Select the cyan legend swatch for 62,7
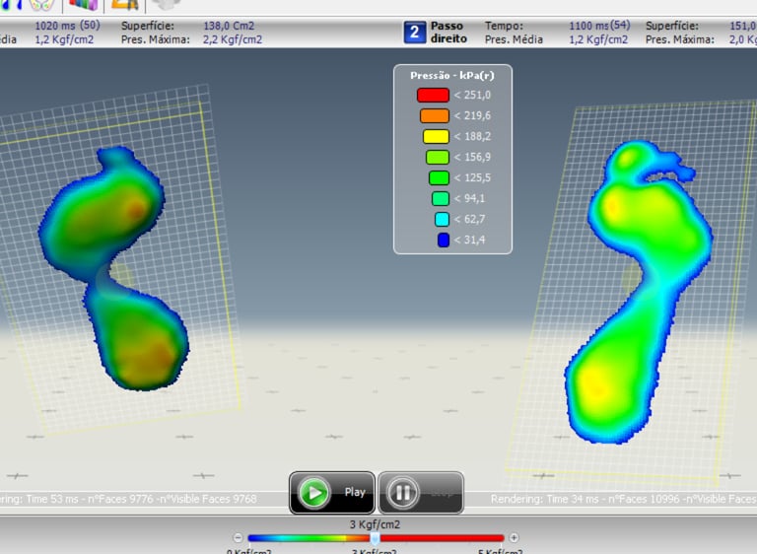 (442, 219)
